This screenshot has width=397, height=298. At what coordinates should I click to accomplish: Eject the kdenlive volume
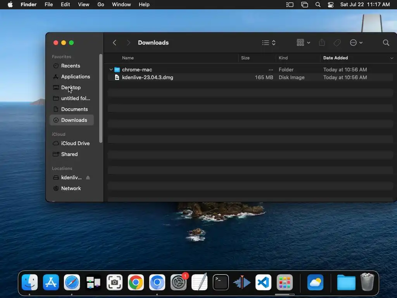(88, 178)
